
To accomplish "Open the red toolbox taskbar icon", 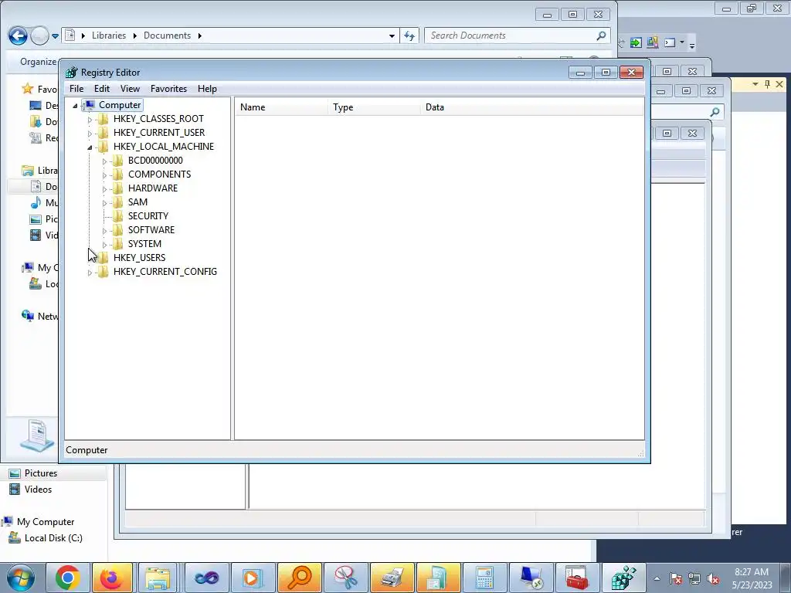I will pos(577,578).
